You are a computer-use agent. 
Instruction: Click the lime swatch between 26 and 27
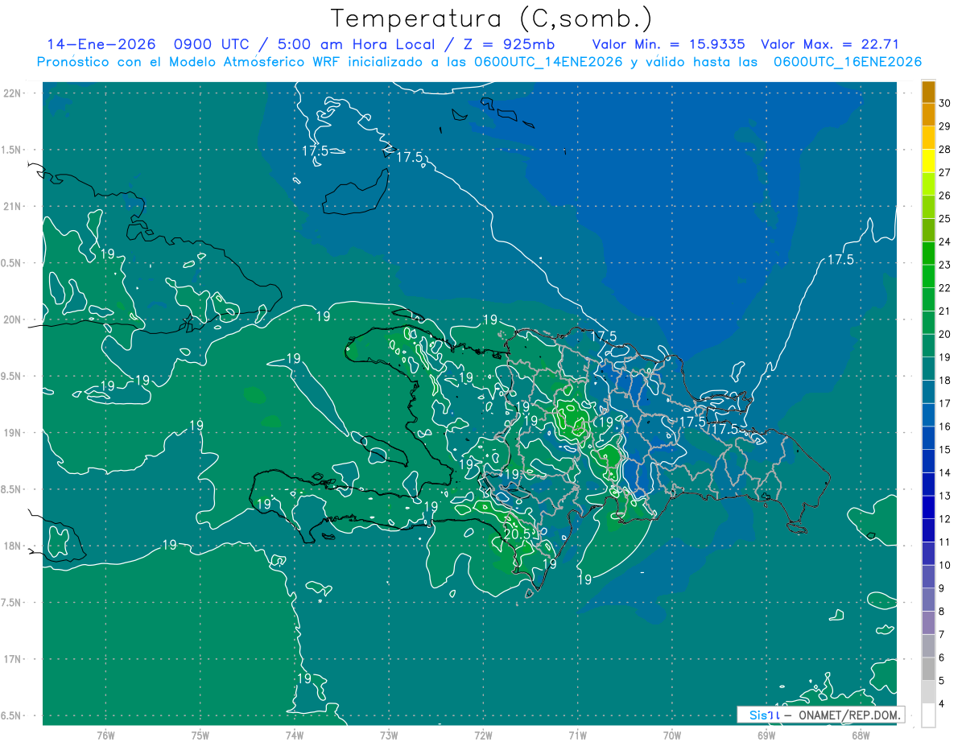coord(928,184)
